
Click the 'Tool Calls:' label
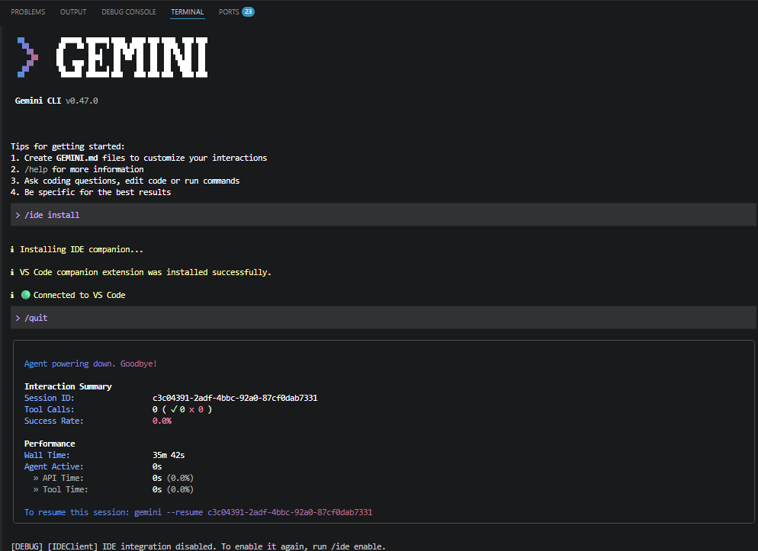coord(50,409)
